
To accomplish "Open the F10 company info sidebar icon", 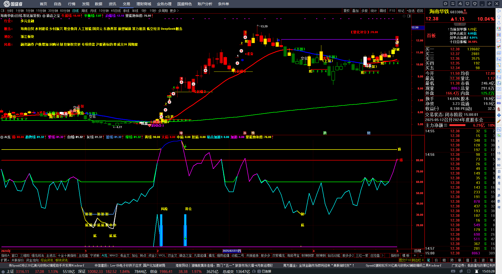I will (x=499, y=59).
